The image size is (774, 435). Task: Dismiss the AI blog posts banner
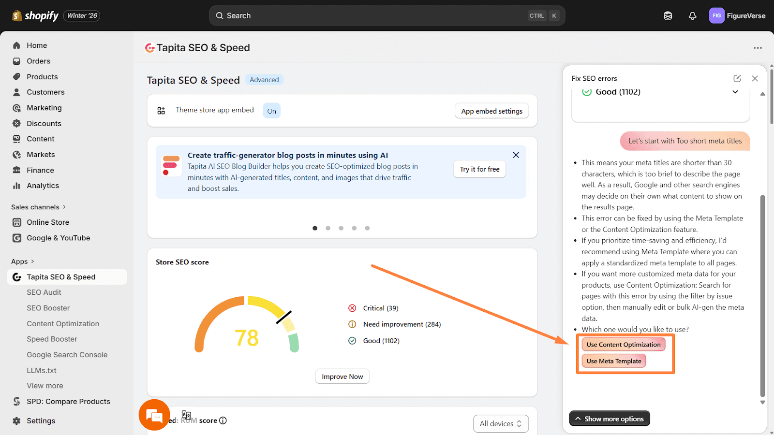point(516,155)
